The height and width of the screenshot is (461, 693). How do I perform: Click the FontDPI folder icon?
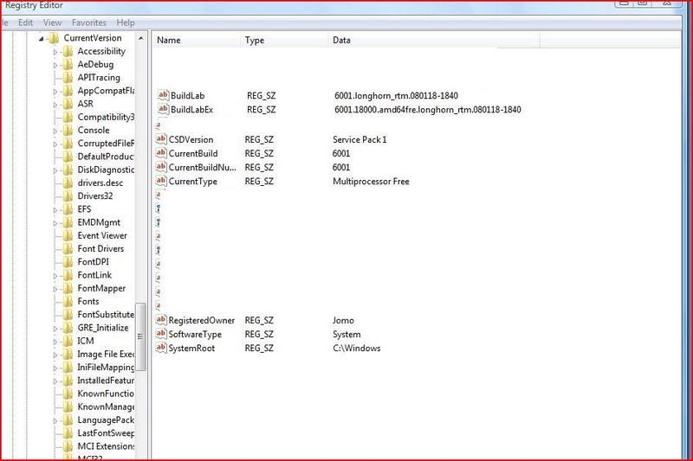pos(68,262)
